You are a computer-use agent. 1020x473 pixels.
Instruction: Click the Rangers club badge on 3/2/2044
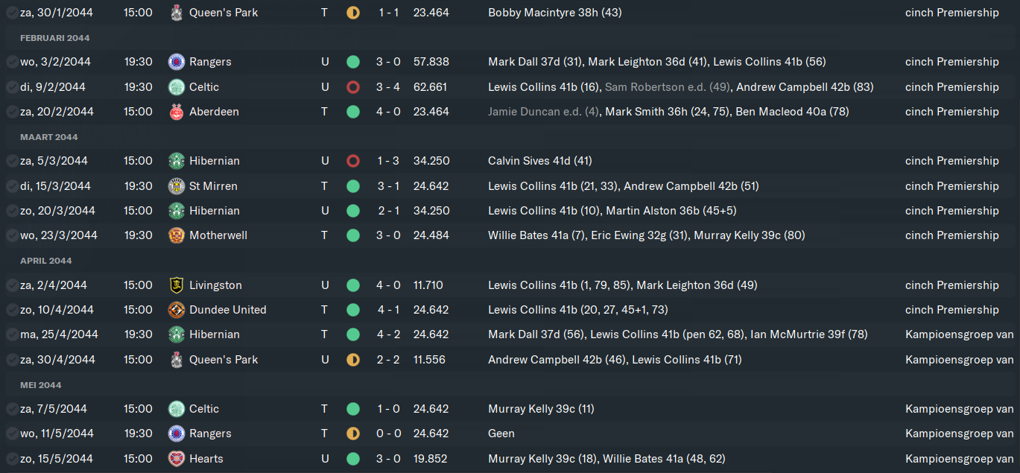176,62
